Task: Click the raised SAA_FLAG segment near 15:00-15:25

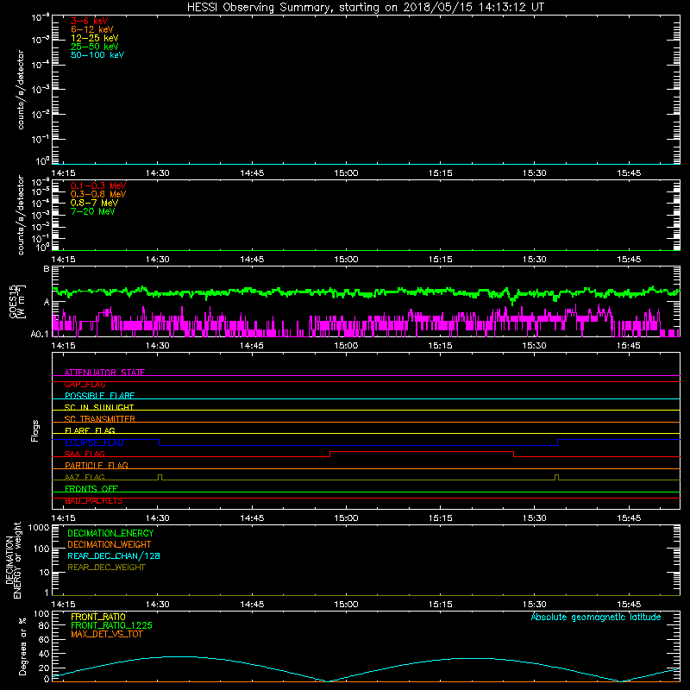Action: [x=422, y=452]
